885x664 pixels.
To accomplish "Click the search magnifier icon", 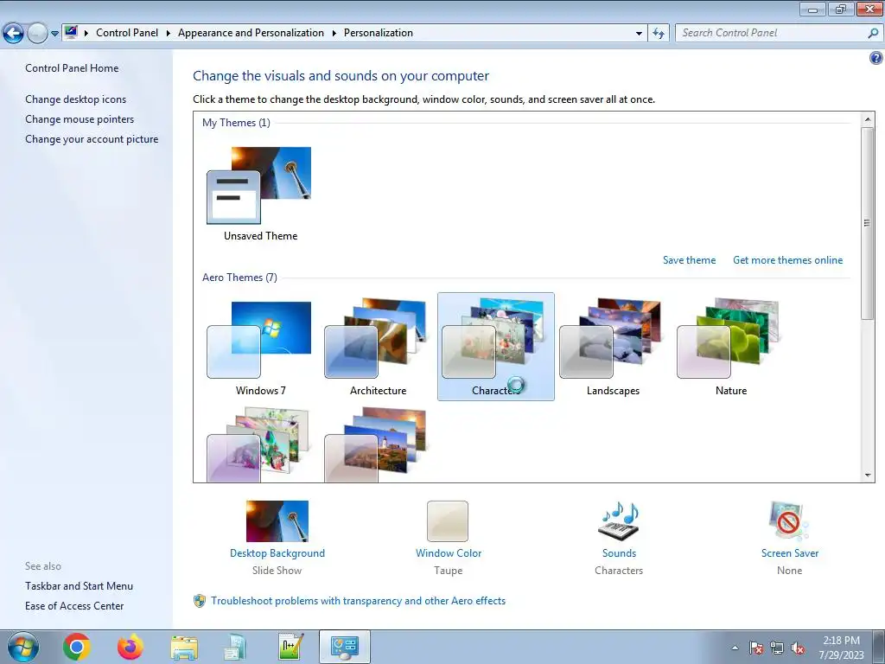I will coord(873,33).
